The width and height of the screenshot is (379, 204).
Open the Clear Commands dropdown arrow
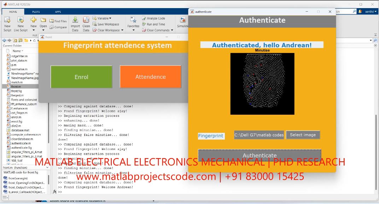pyautogui.click(x=172, y=30)
